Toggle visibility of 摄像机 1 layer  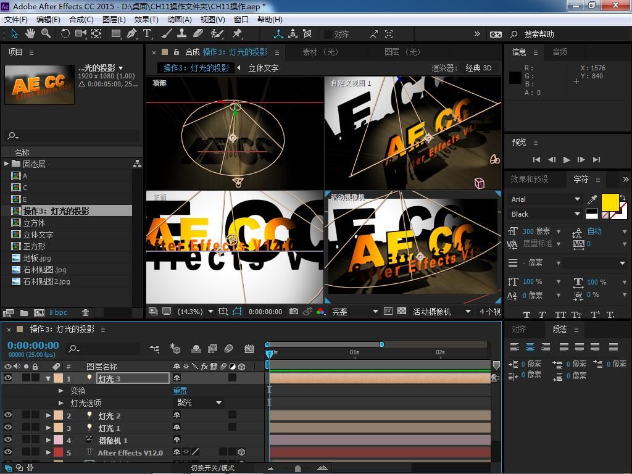click(7, 440)
